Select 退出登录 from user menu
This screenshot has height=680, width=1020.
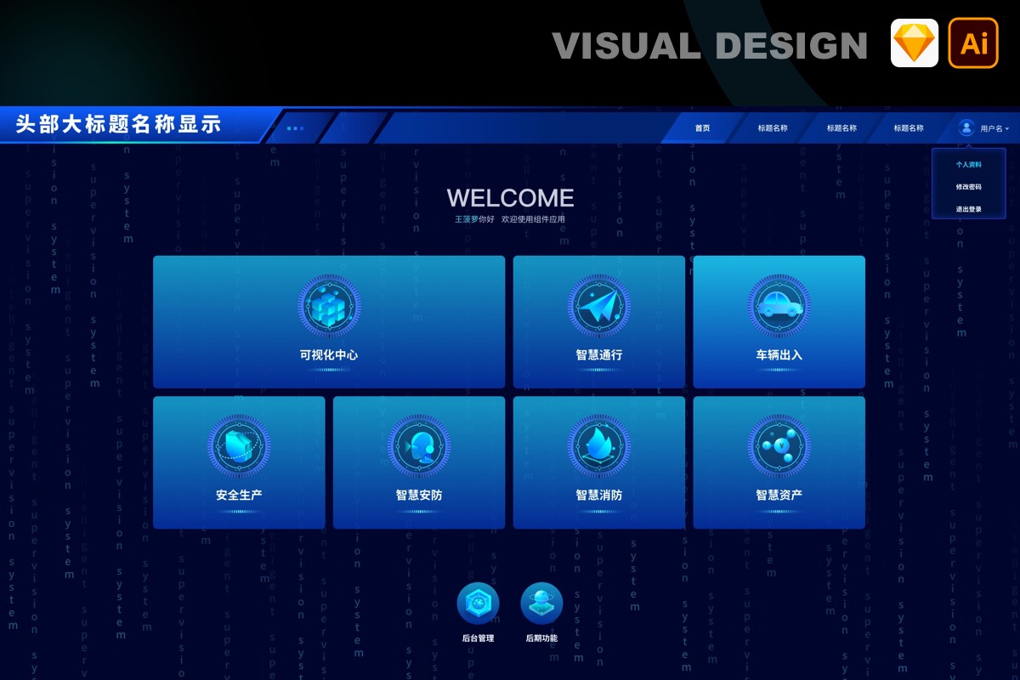pos(968,209)
